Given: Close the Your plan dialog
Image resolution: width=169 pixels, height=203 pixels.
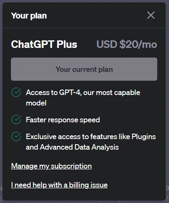Looking at the screenshot, I should click(x=151, y=15).
